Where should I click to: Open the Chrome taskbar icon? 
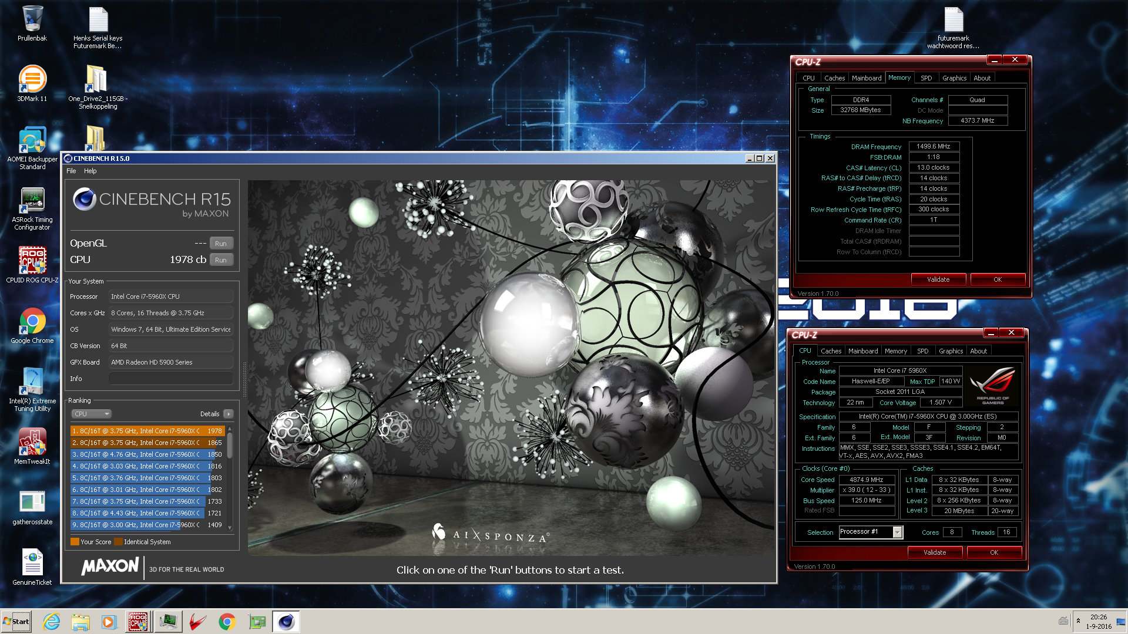coord(227,622)
